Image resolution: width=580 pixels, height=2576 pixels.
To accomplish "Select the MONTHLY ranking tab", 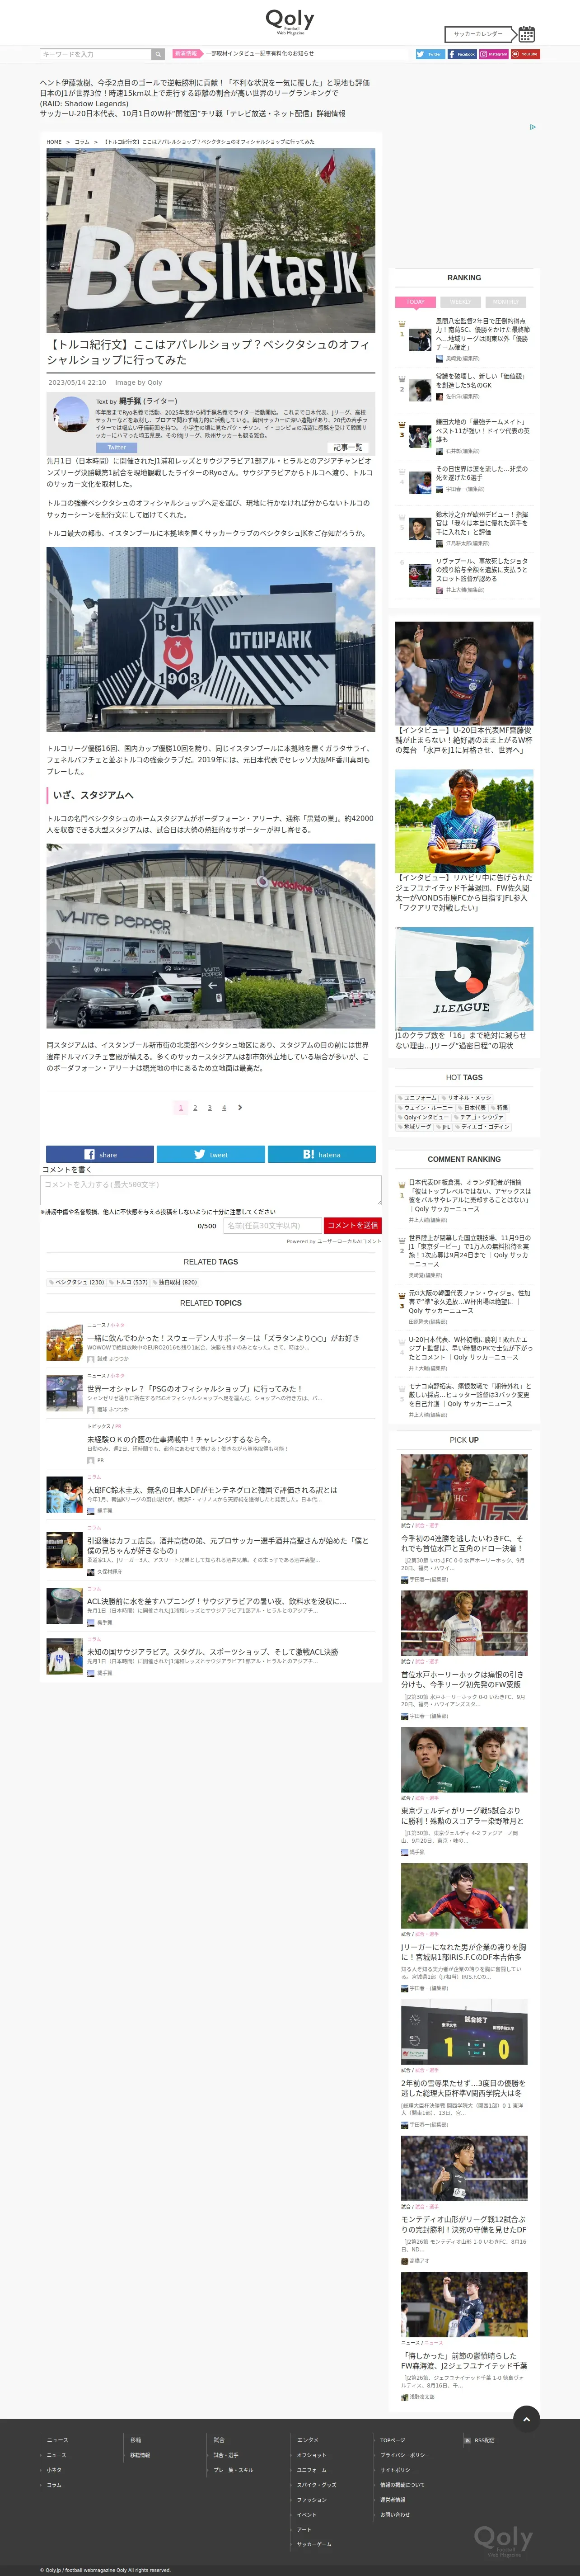I will (x=505, y=302).
